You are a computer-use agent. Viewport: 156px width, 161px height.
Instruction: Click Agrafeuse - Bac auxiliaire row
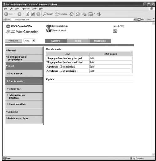(89, 71)
